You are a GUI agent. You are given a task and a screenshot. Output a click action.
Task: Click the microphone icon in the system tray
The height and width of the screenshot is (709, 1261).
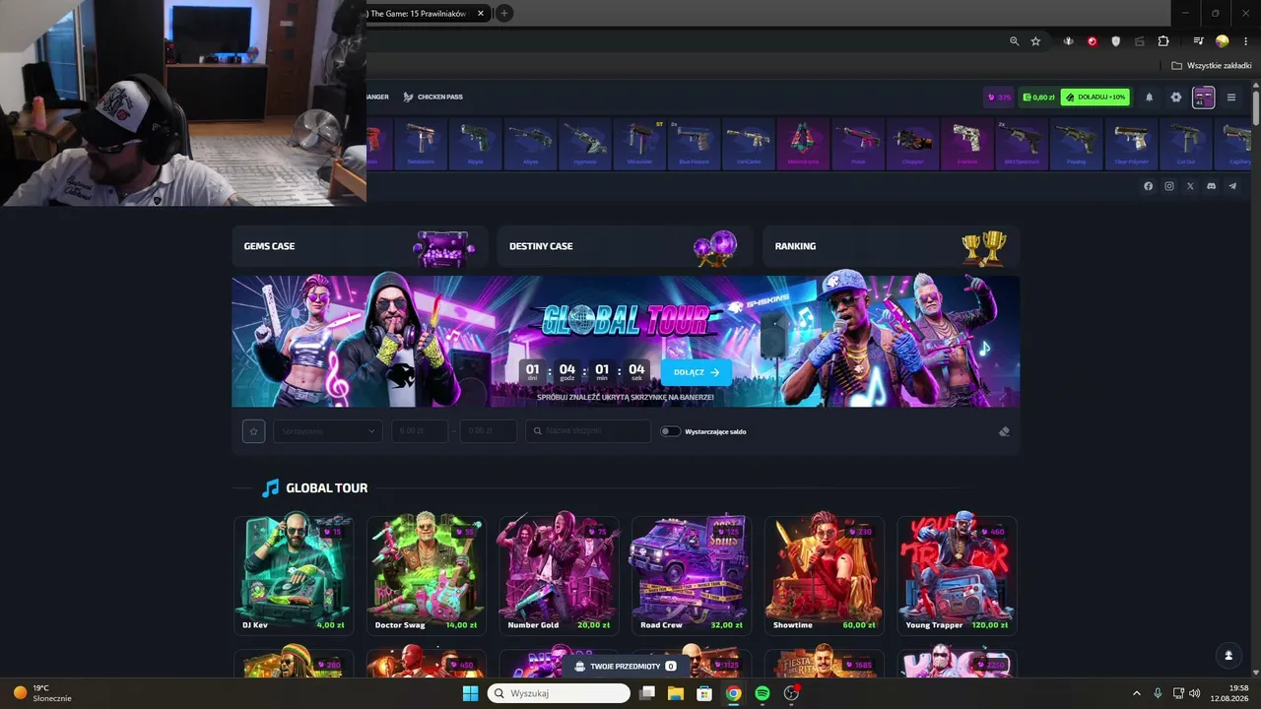click(x=1158, y=693)
